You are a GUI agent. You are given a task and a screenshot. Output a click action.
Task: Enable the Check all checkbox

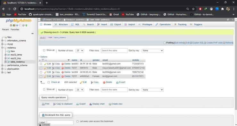tap(48, 82)
